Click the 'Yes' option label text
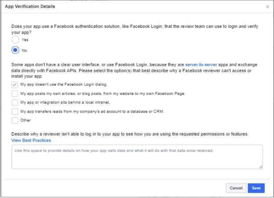The width and height of the screenshot is (274, 198). (25, 40)
